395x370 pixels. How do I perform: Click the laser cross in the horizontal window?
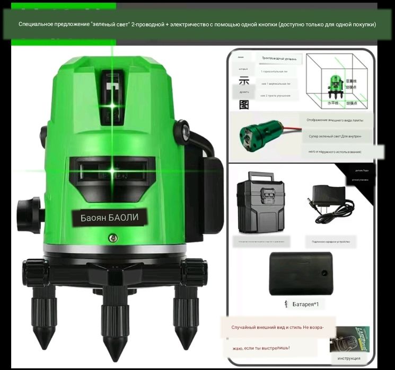[x=112, y=171]
